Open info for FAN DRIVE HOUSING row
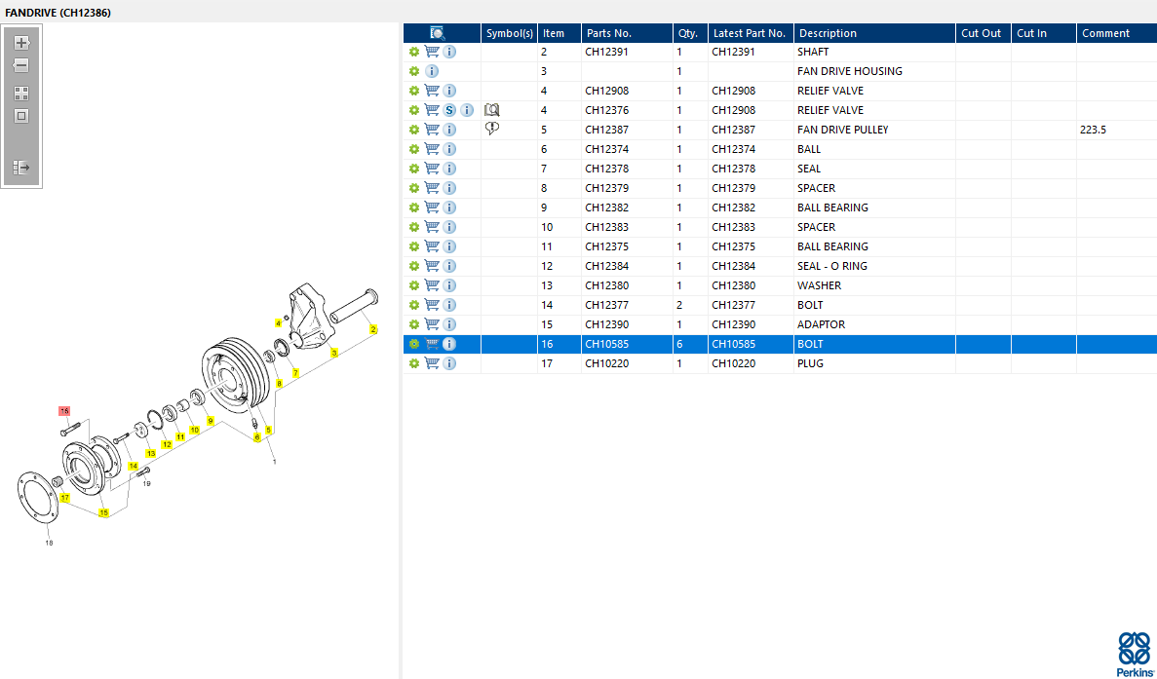This screenshot has height=679, width=1157. 433,71
